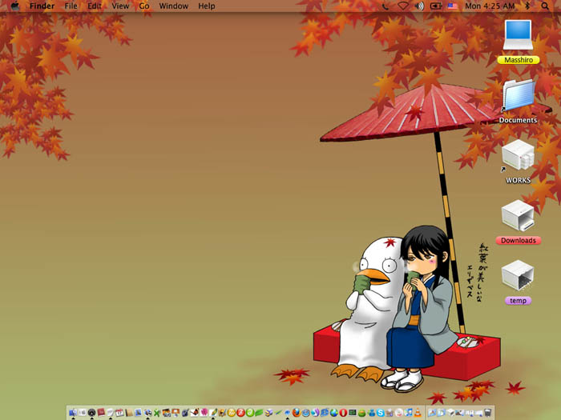Open the green leaf app in Dock
The image size is (561, 420).
[x=259, y=413]
